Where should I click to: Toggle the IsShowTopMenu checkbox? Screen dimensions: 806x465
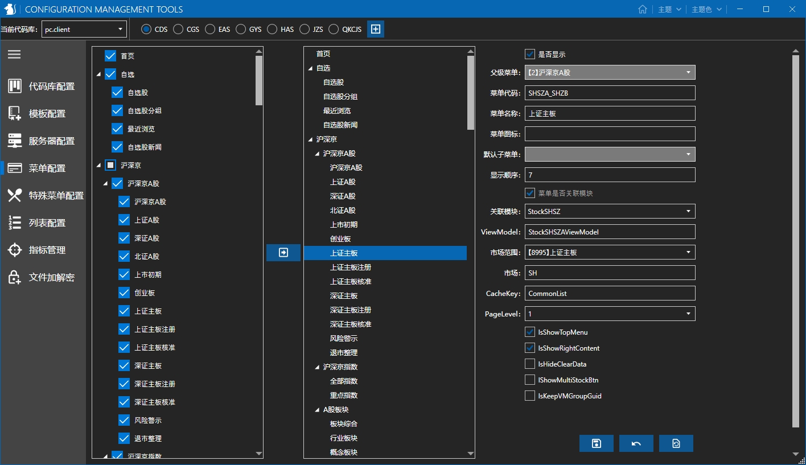530,332
